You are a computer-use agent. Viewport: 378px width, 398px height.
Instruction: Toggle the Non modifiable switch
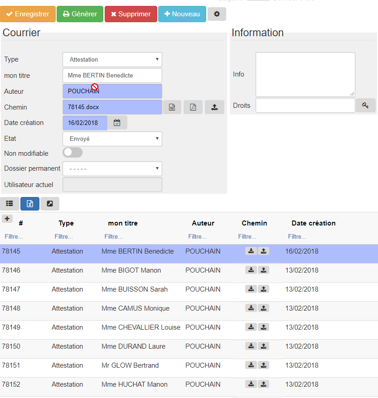click(x=73, y=153)
